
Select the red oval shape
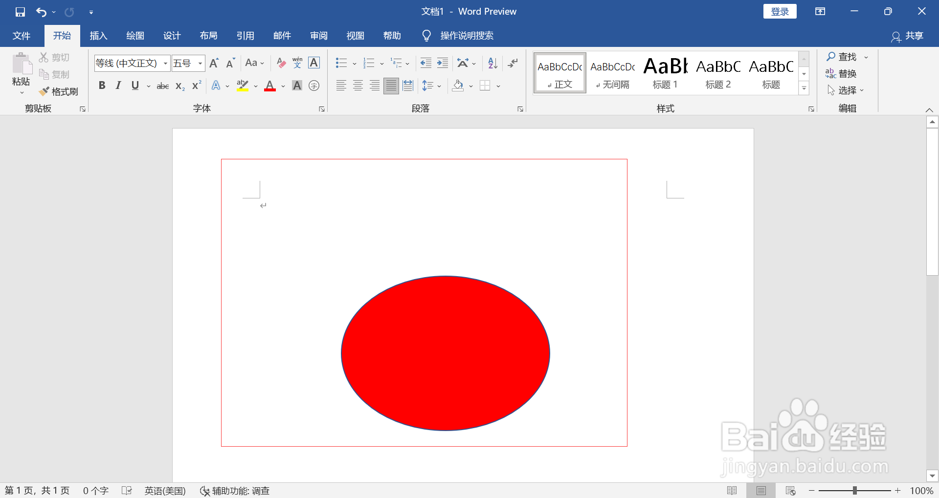446,353
